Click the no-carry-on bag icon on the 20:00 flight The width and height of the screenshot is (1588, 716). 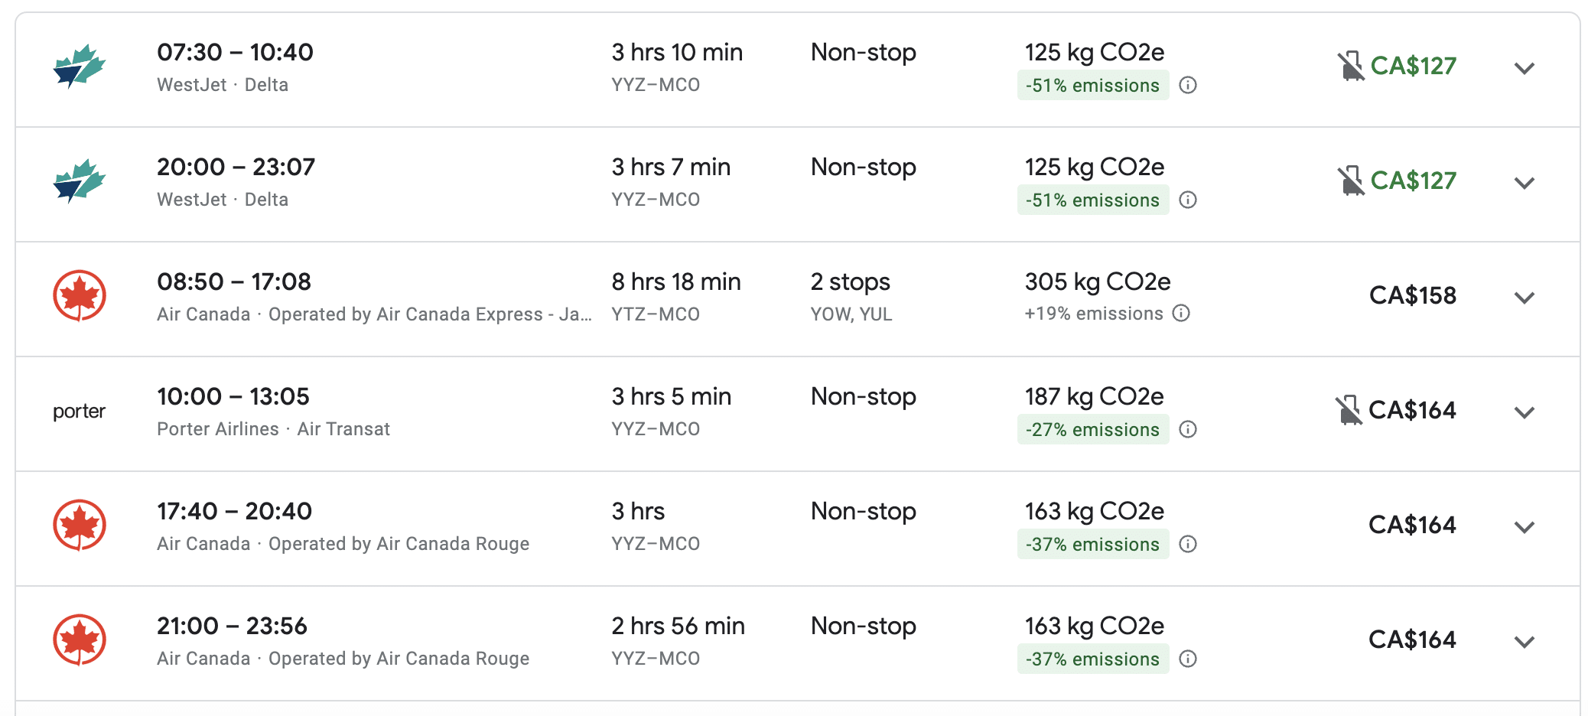pos(1350,181)
